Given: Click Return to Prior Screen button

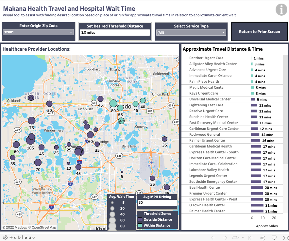Looking at the screenshot, I should click(x=259, y=32).
